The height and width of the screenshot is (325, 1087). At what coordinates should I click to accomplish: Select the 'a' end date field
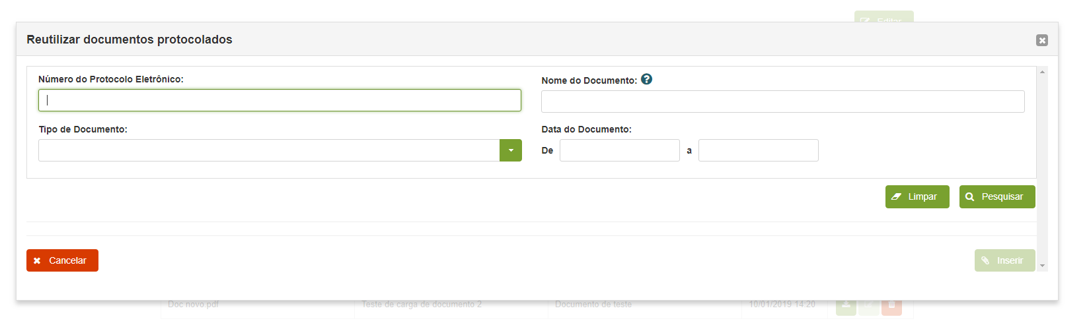tap(758, 150)
